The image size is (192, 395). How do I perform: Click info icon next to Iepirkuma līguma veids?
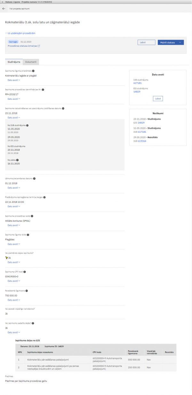click(28, 235)
